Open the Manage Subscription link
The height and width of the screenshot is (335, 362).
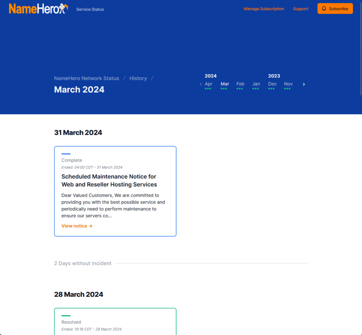[264, 9]
